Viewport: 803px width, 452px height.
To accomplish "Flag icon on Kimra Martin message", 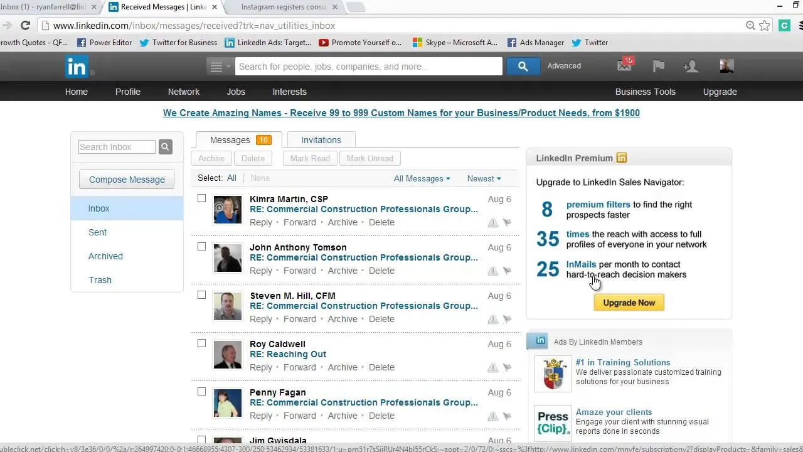I will [x=507, y=222].
